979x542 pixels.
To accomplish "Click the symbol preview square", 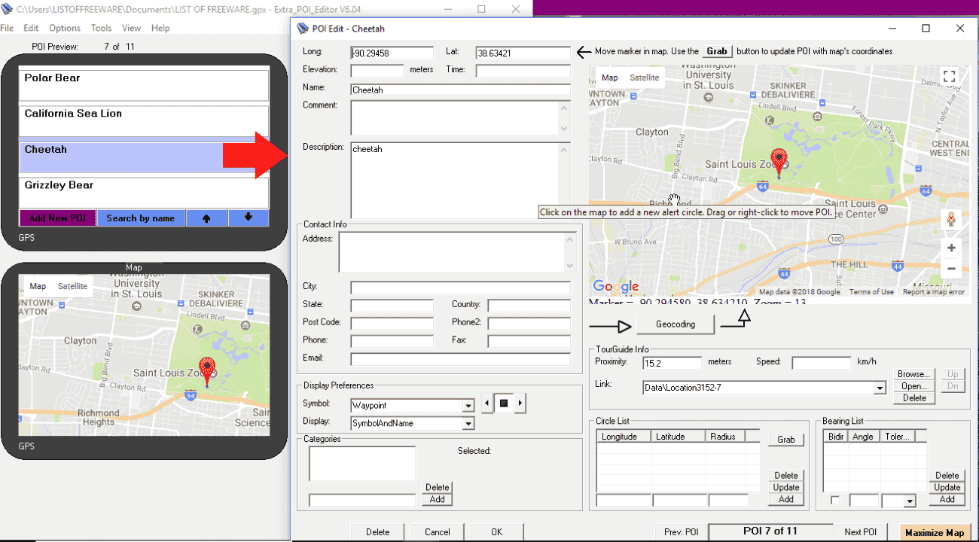I will 504,403.
